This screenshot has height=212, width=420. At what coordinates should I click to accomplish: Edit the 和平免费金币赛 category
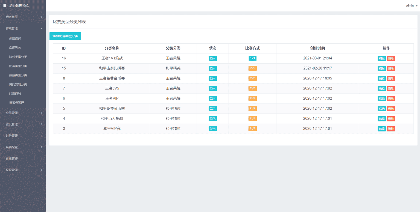381,109
